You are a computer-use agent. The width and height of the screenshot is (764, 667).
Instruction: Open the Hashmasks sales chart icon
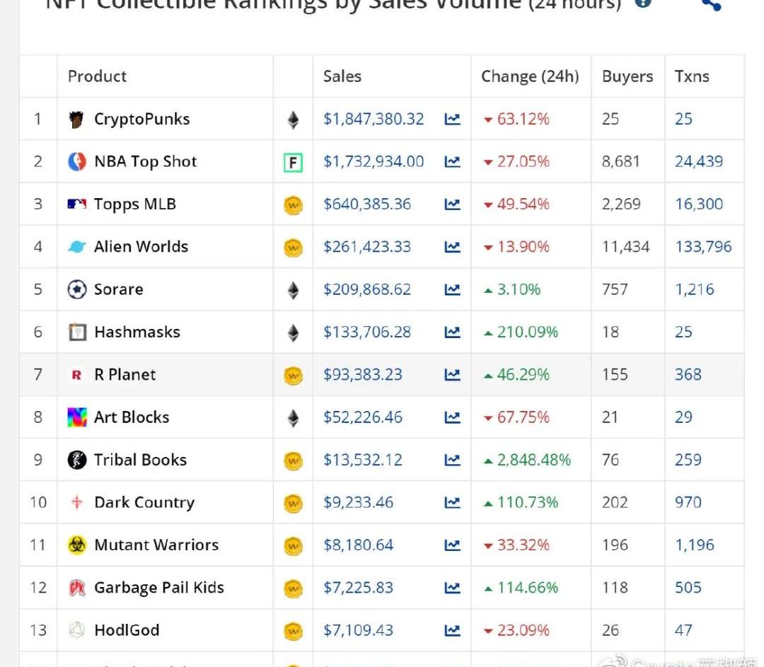coord(452,332)
